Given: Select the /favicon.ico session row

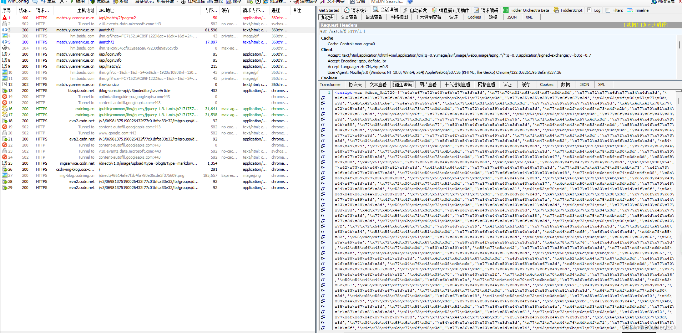Looking at the screenshot, I should [x=157, y=84].
